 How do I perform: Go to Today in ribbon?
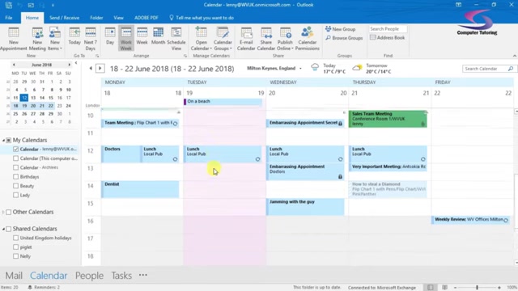pyautogui.click(x=74, y=36)
